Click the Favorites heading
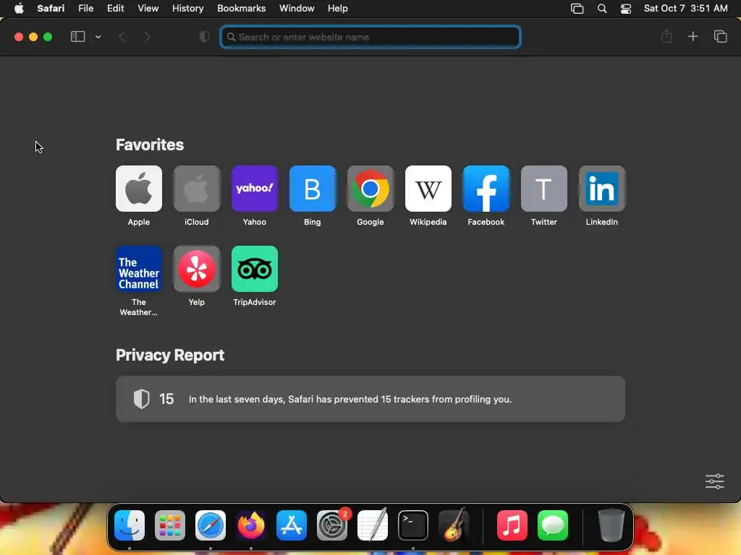The image size is (741, 555). coord(149,145)
